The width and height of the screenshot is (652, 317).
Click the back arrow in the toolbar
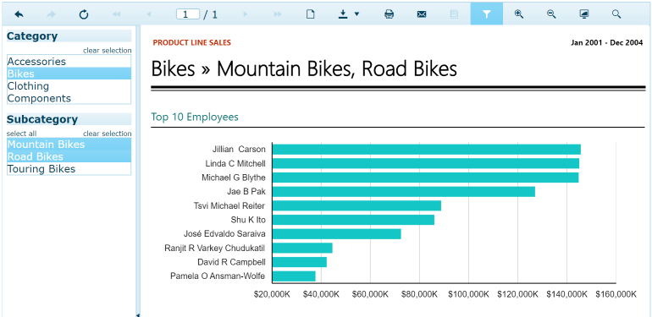pyautogui.click(x=19, y=14)
